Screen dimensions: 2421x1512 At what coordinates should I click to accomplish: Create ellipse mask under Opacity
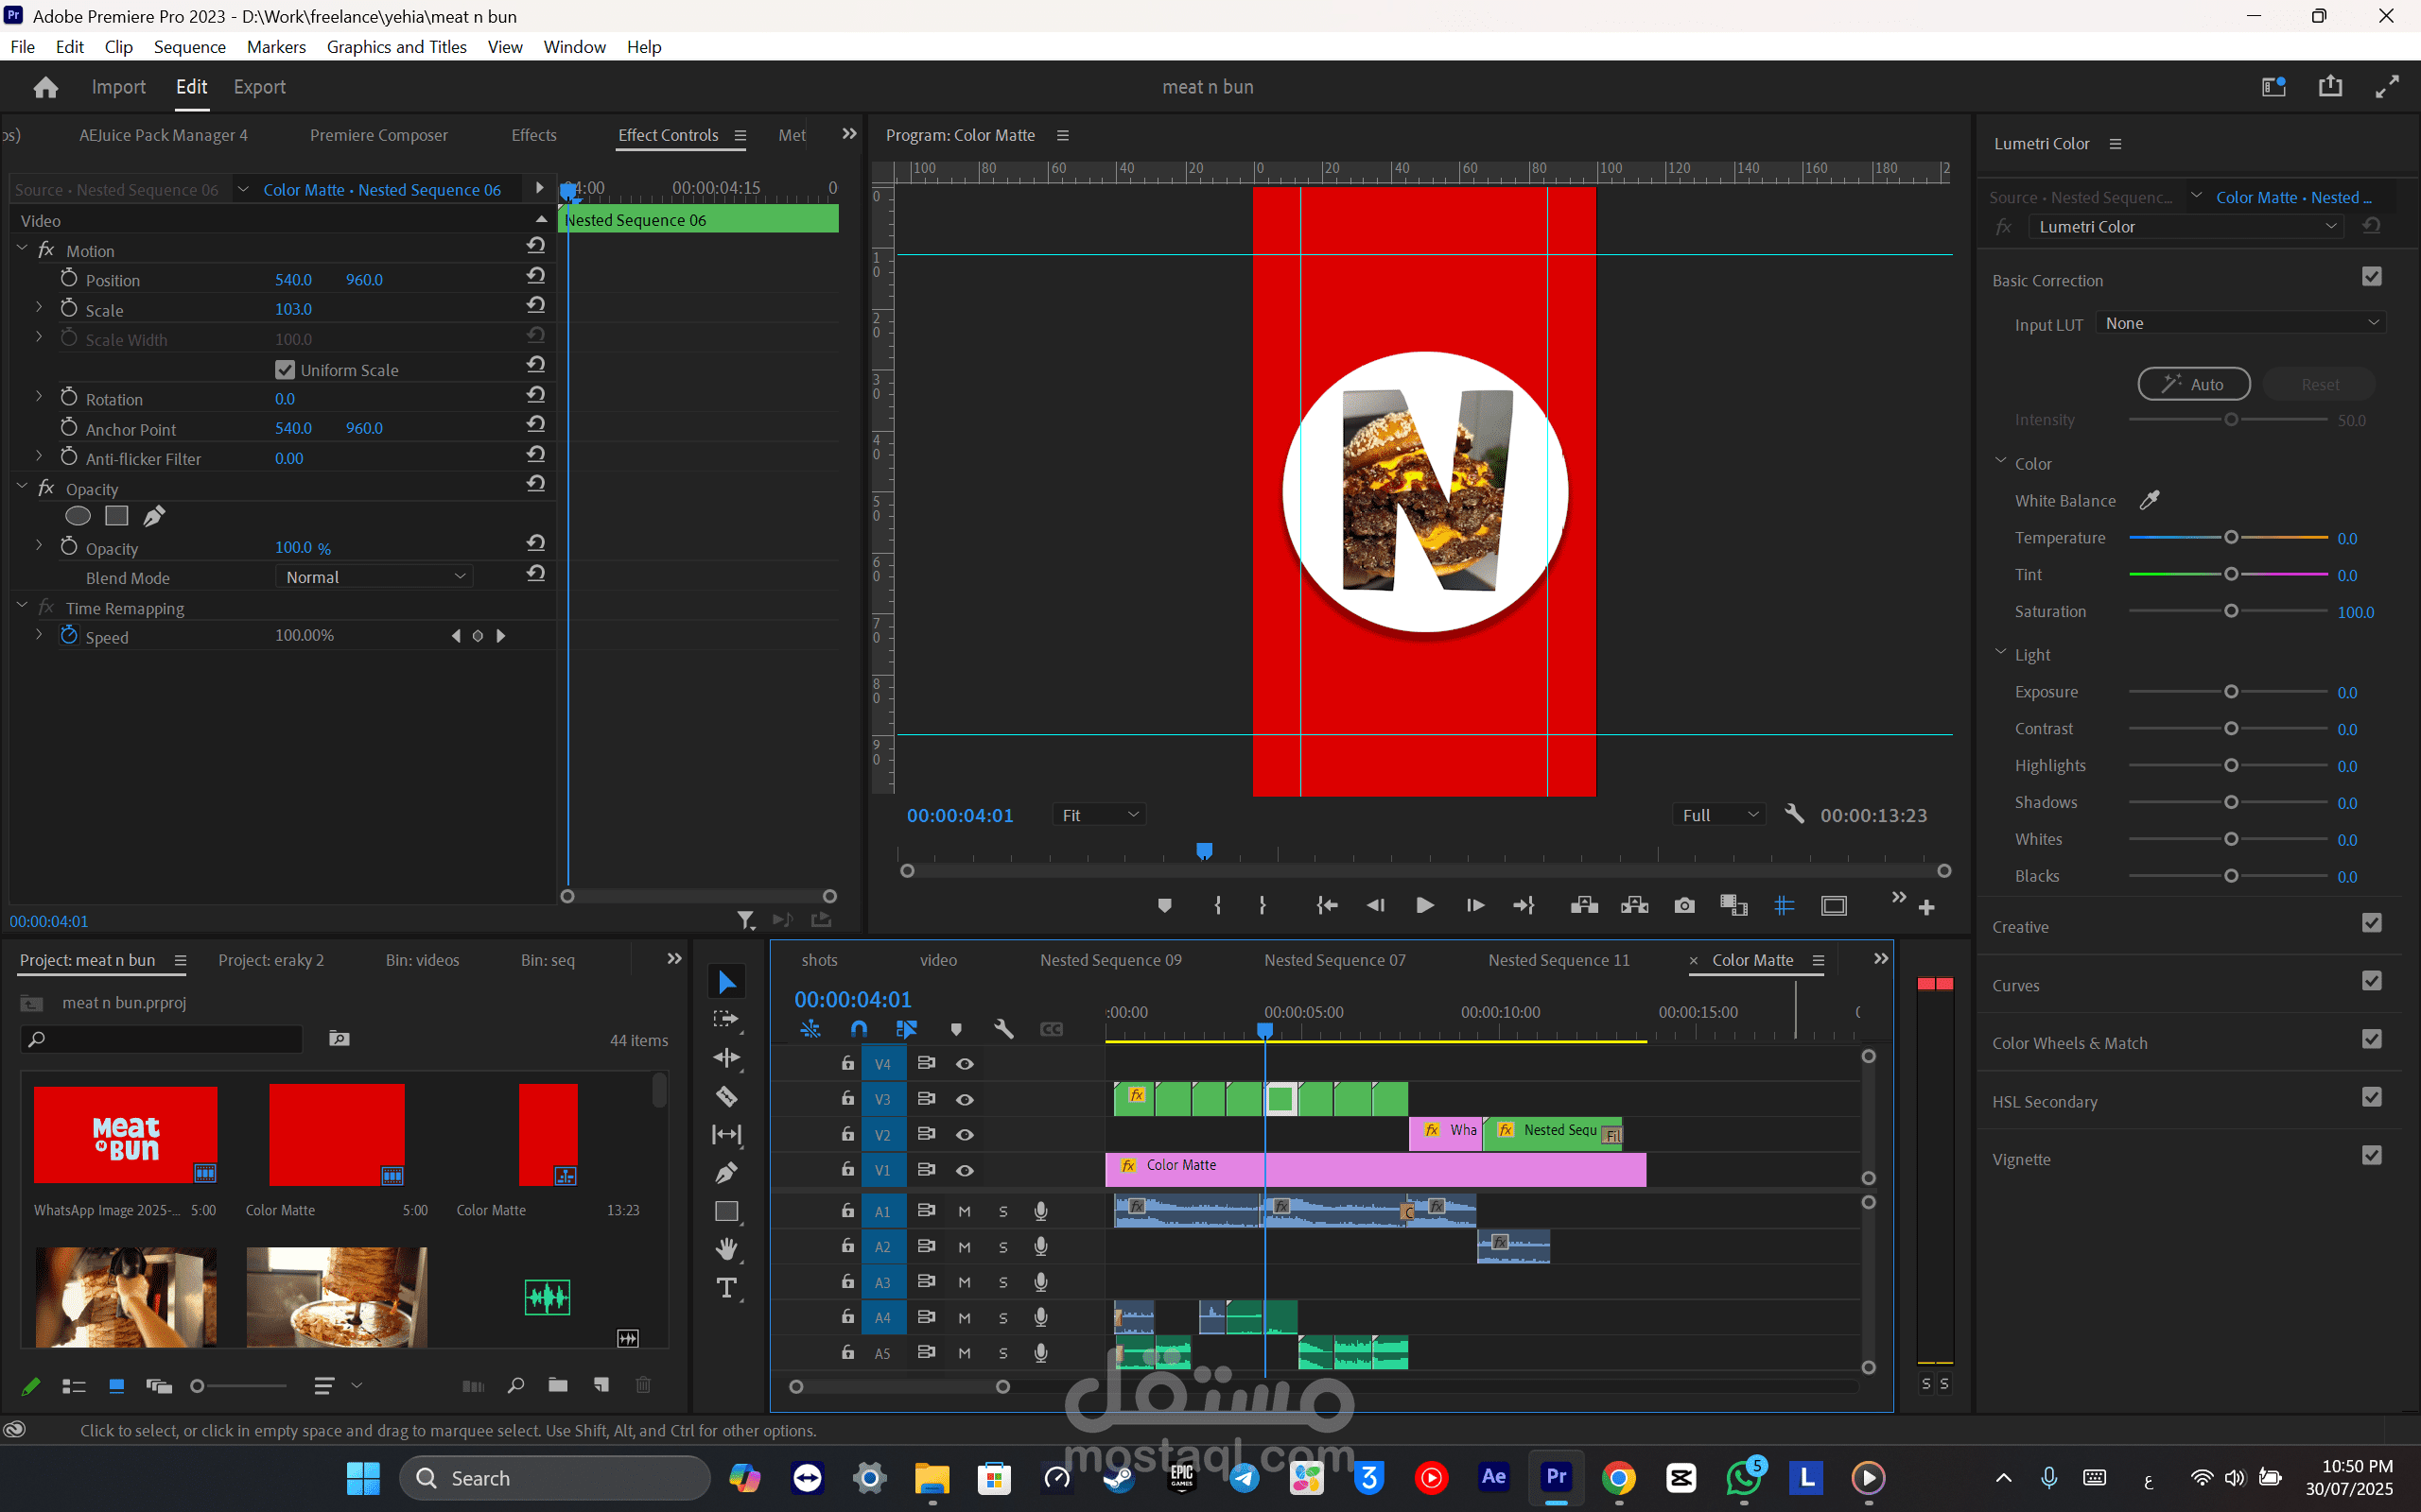coord(78,516)
